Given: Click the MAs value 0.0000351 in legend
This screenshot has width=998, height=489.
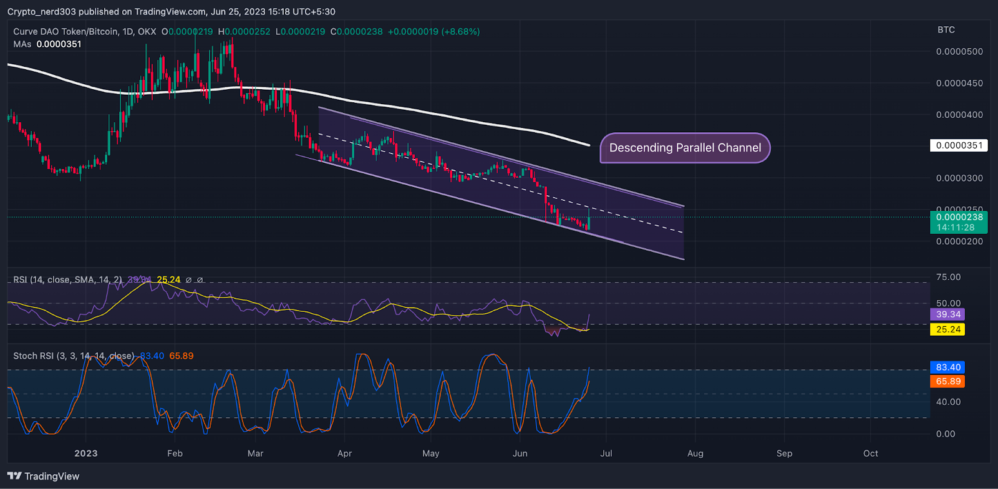Looking at the screenshot, I should coord(59,44).
